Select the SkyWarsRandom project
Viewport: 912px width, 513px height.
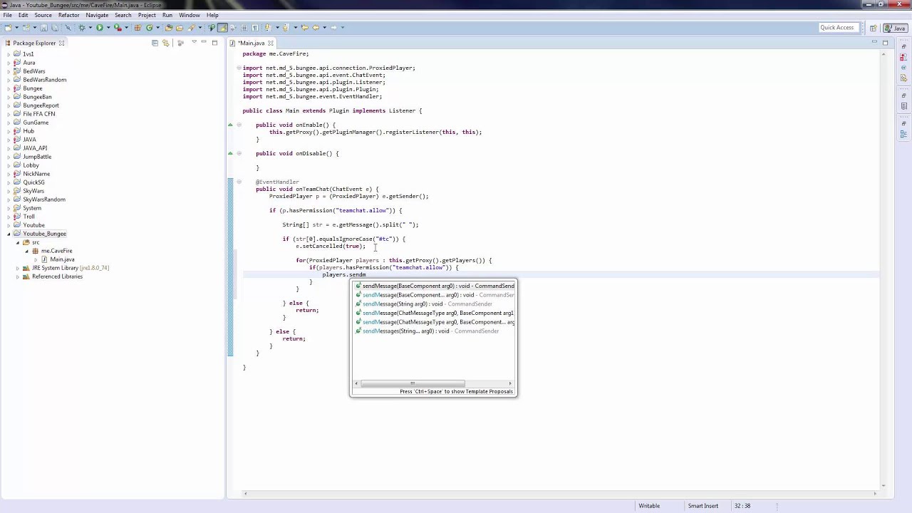point(44,199)
